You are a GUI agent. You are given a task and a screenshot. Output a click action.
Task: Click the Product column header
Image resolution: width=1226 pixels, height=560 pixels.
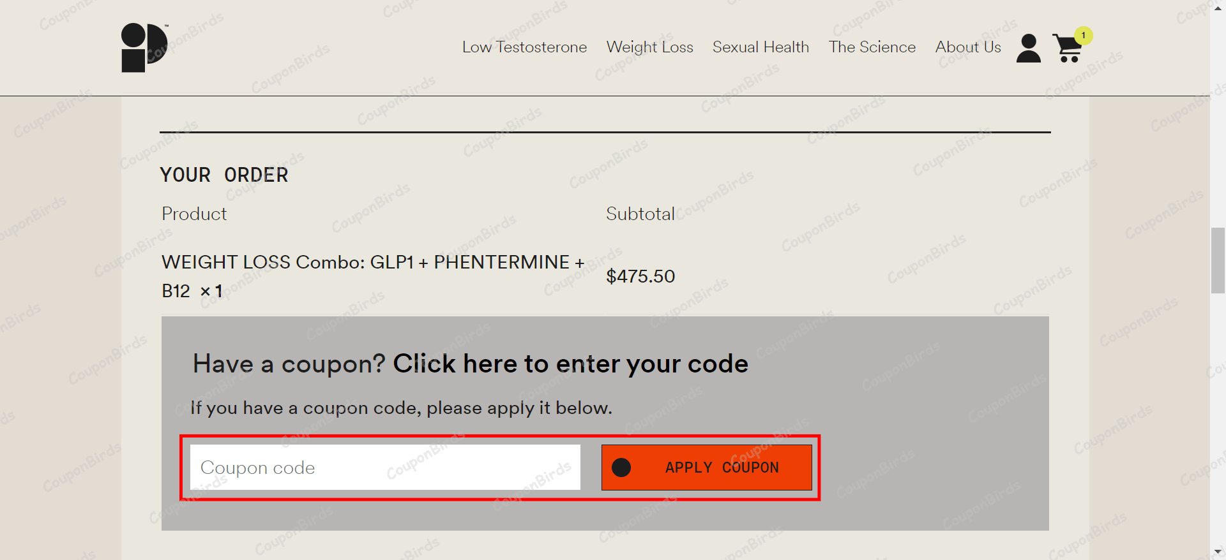(x=194, y=214)
